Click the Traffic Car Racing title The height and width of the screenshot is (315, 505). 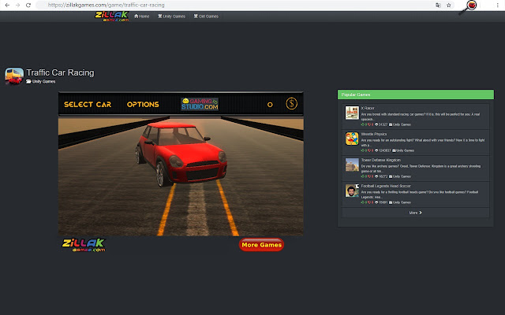pos(60,72)
